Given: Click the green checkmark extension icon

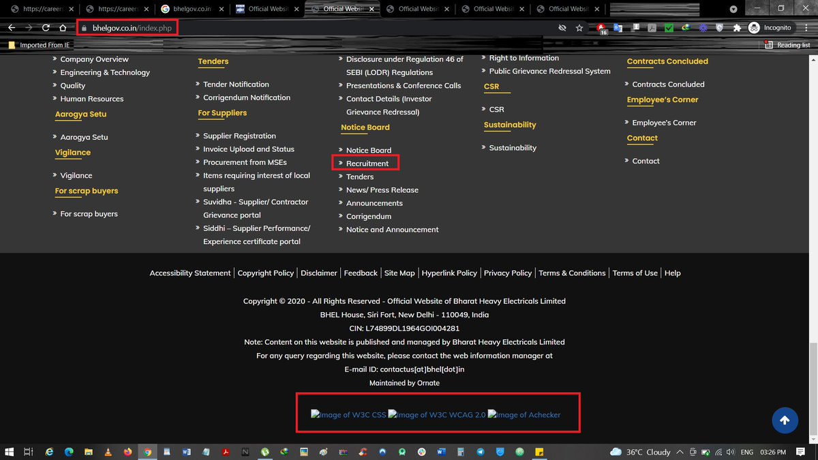Looking at the screenshot, I should tap(669, 28).
